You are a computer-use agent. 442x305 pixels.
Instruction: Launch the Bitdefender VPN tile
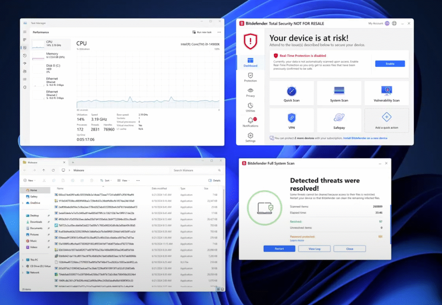tap(292, 120)
